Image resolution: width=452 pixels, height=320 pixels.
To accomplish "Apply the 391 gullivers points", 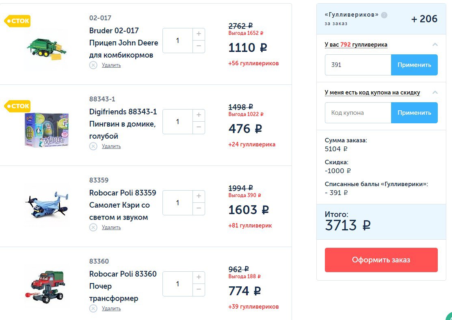I will (414, 65).
